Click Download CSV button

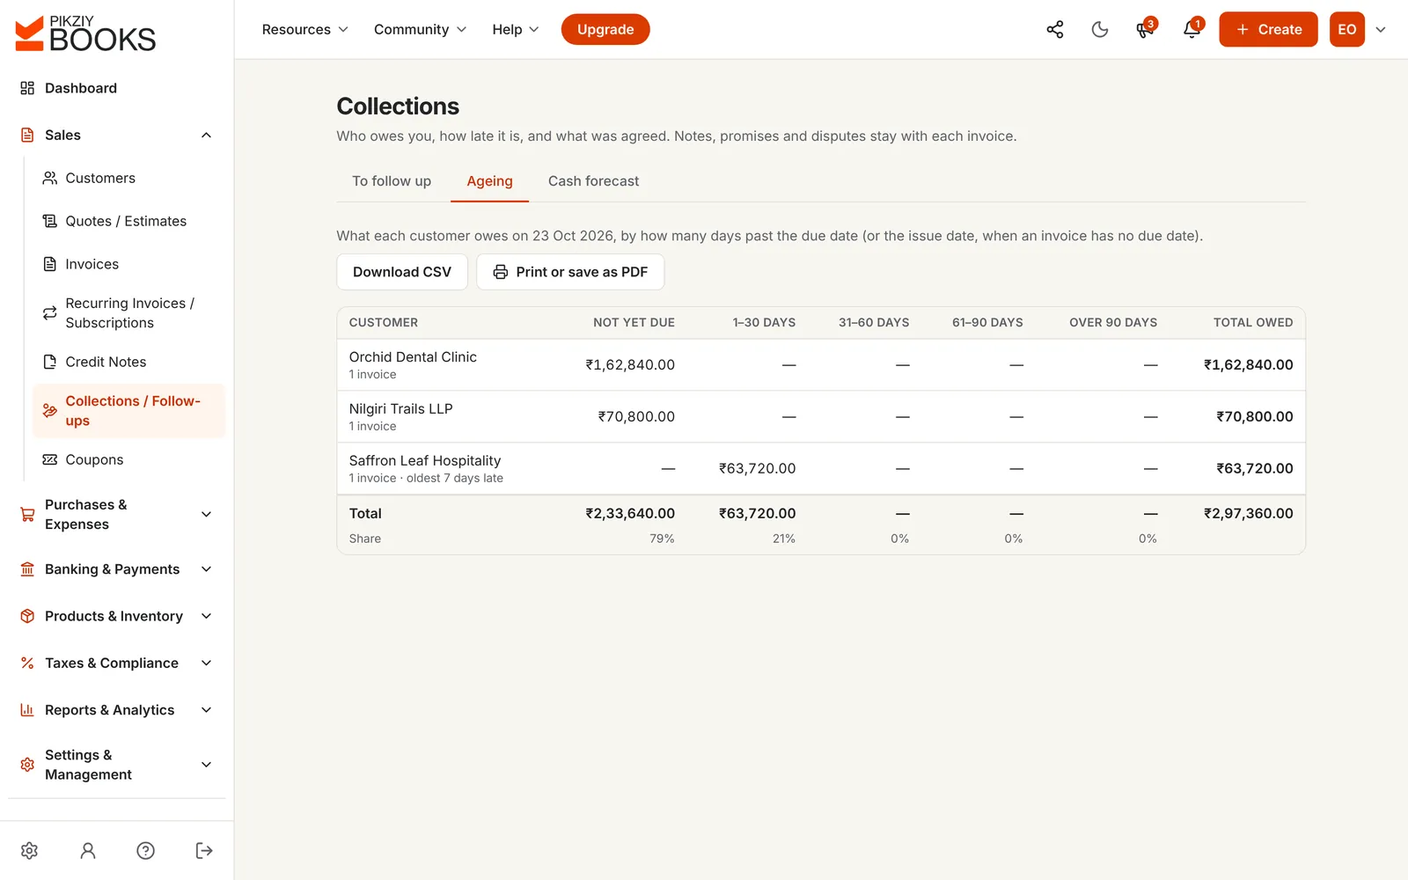click(x=402, y=272)
